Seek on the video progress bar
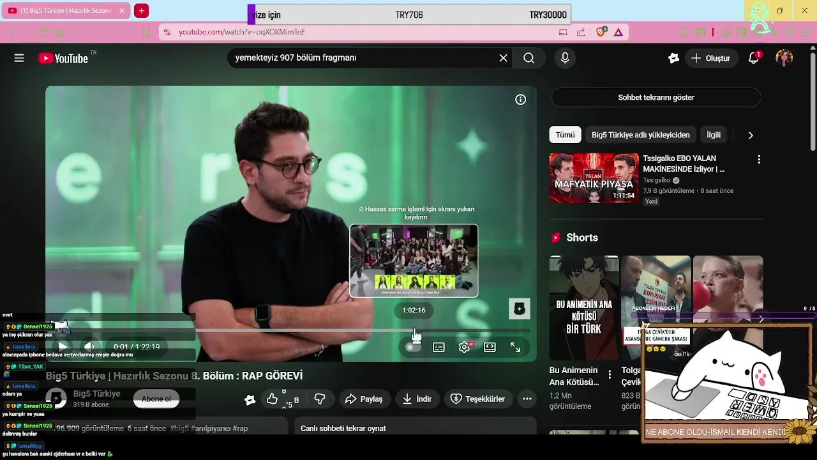 tap(291, 330)
